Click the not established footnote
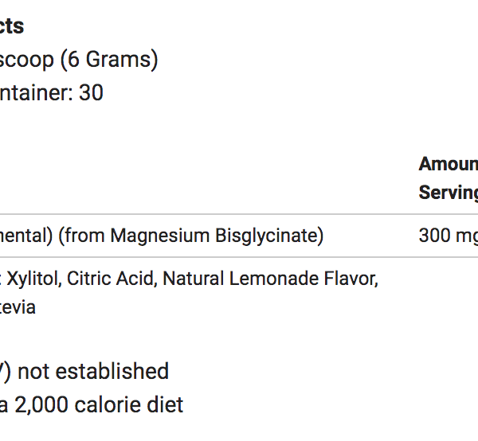478x441 pixels. [93, 371]
